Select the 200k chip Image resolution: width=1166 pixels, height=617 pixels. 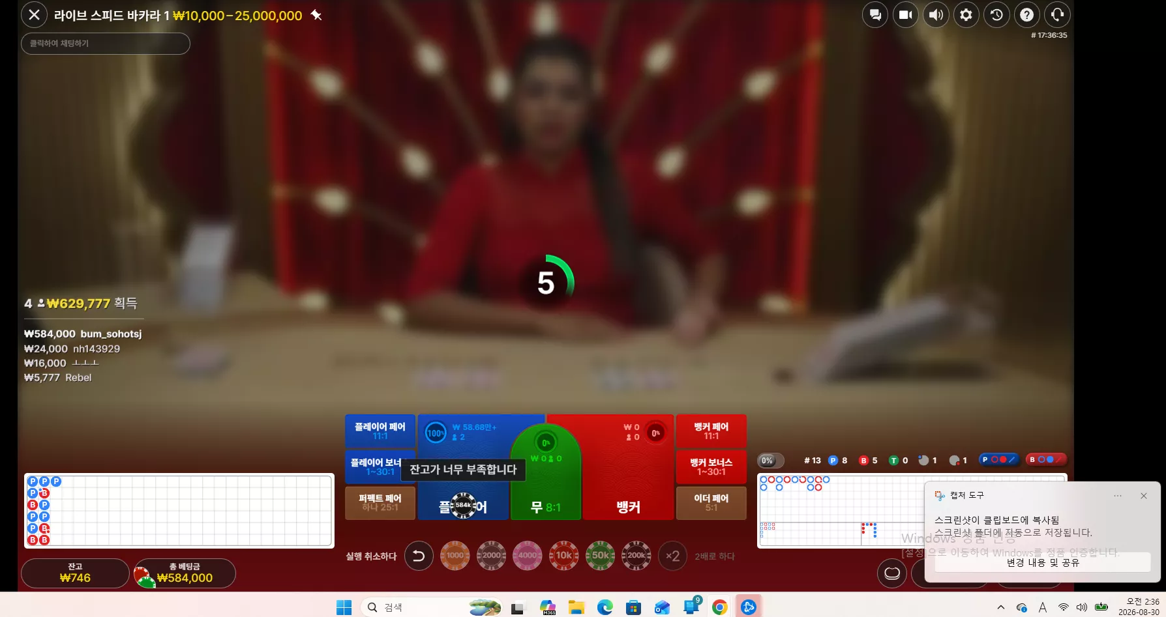coord(636,556)
